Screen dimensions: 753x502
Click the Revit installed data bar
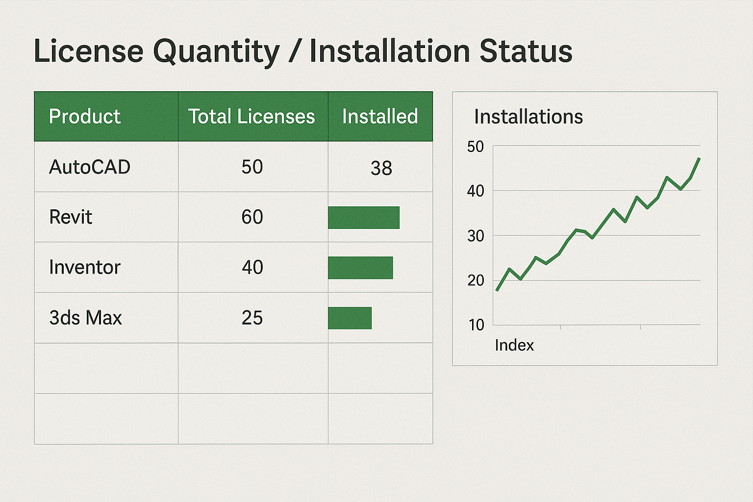(x=364, y=218)
